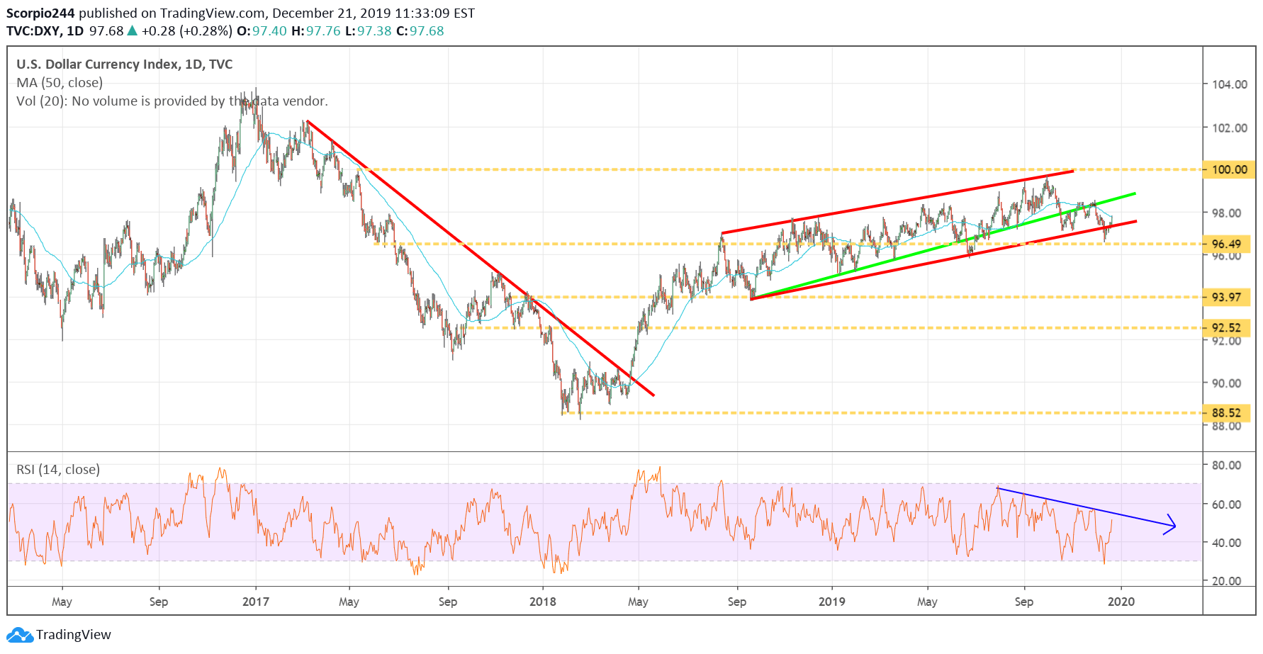This screenshot has width=1263, height=654.
Task: Click the green rising trendline in 2019
Action: coord(943,246)
